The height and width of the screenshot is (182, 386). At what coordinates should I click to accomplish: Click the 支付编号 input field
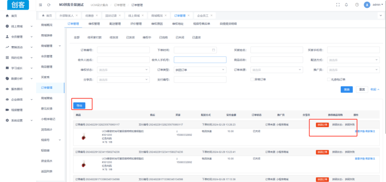[200, 80]
